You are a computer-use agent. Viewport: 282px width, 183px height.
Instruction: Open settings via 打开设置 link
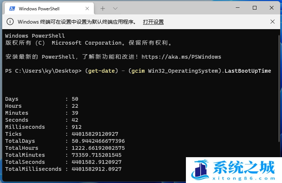(x=153, y=22)
